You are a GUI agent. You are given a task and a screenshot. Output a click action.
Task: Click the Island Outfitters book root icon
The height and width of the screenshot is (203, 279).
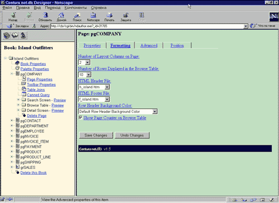tap(11, 58)
